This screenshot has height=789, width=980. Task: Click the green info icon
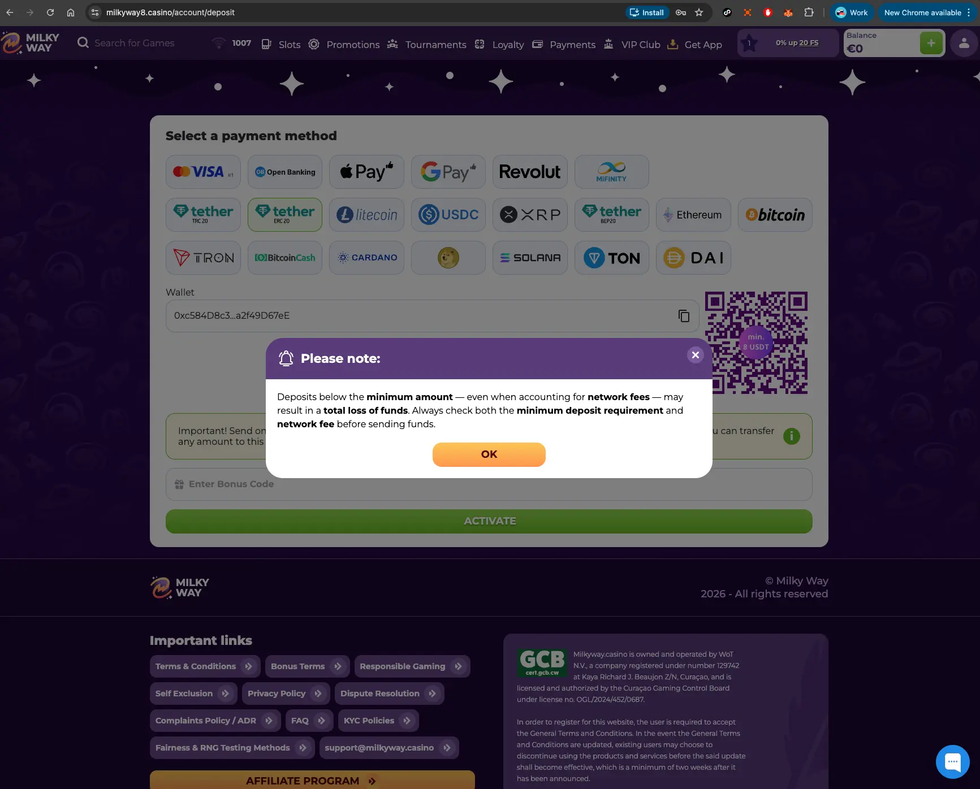click(x=792, y=436)
